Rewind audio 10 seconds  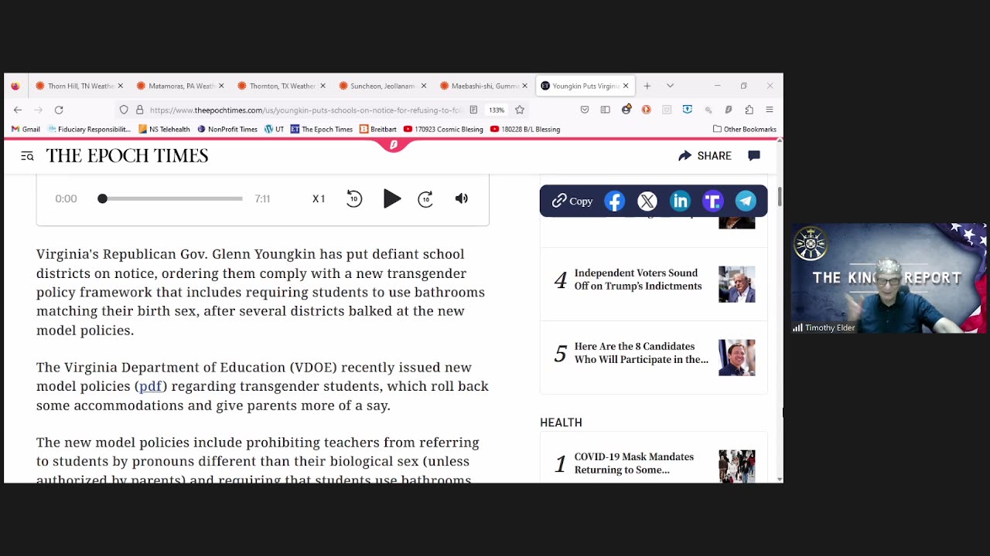click(x=354, y=198)
